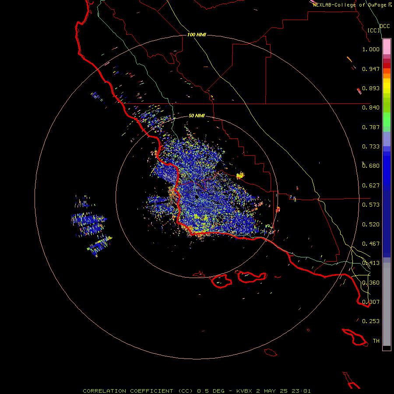This screenshot has width=394, height=394.
Task: Click the 2 MAY 25 date text
Action: click(272, 391)
